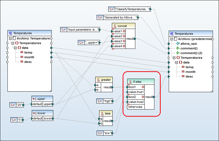
Task: Click the upper input component's icon
Action: [35, 99]
